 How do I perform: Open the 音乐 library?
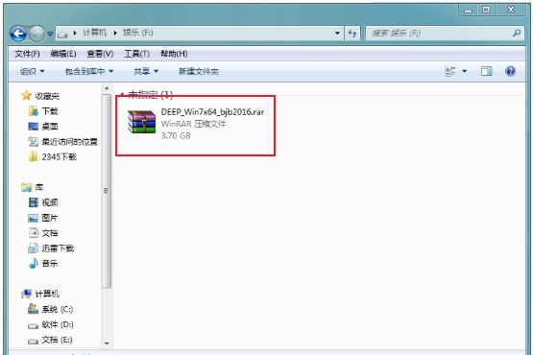point(50,264)
